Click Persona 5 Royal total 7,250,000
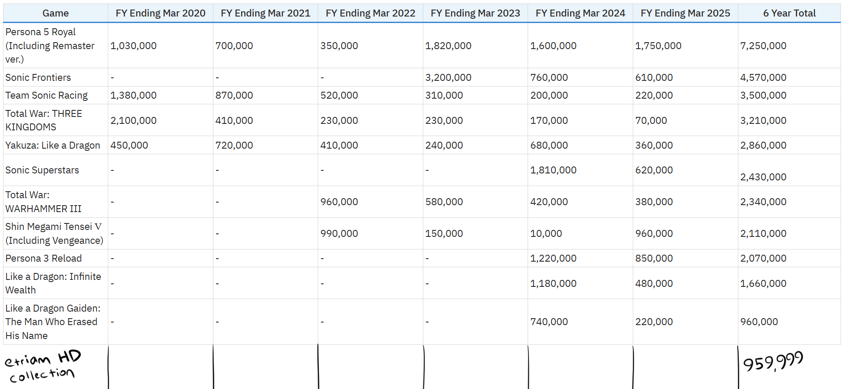This screenshot has height=389, width=844. (763, 46)
